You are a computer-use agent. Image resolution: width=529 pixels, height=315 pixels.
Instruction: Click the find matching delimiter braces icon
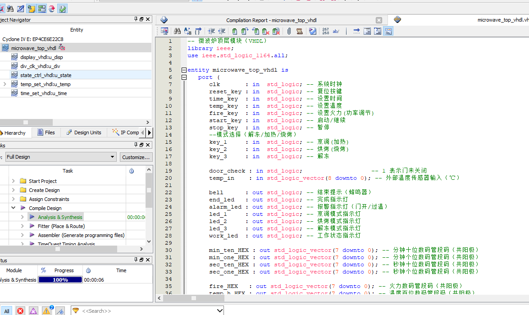click(198, 32)
